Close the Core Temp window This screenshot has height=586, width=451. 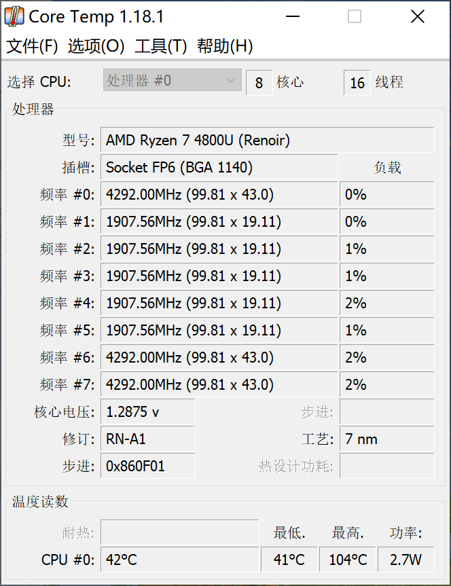[x=417, y=16]
